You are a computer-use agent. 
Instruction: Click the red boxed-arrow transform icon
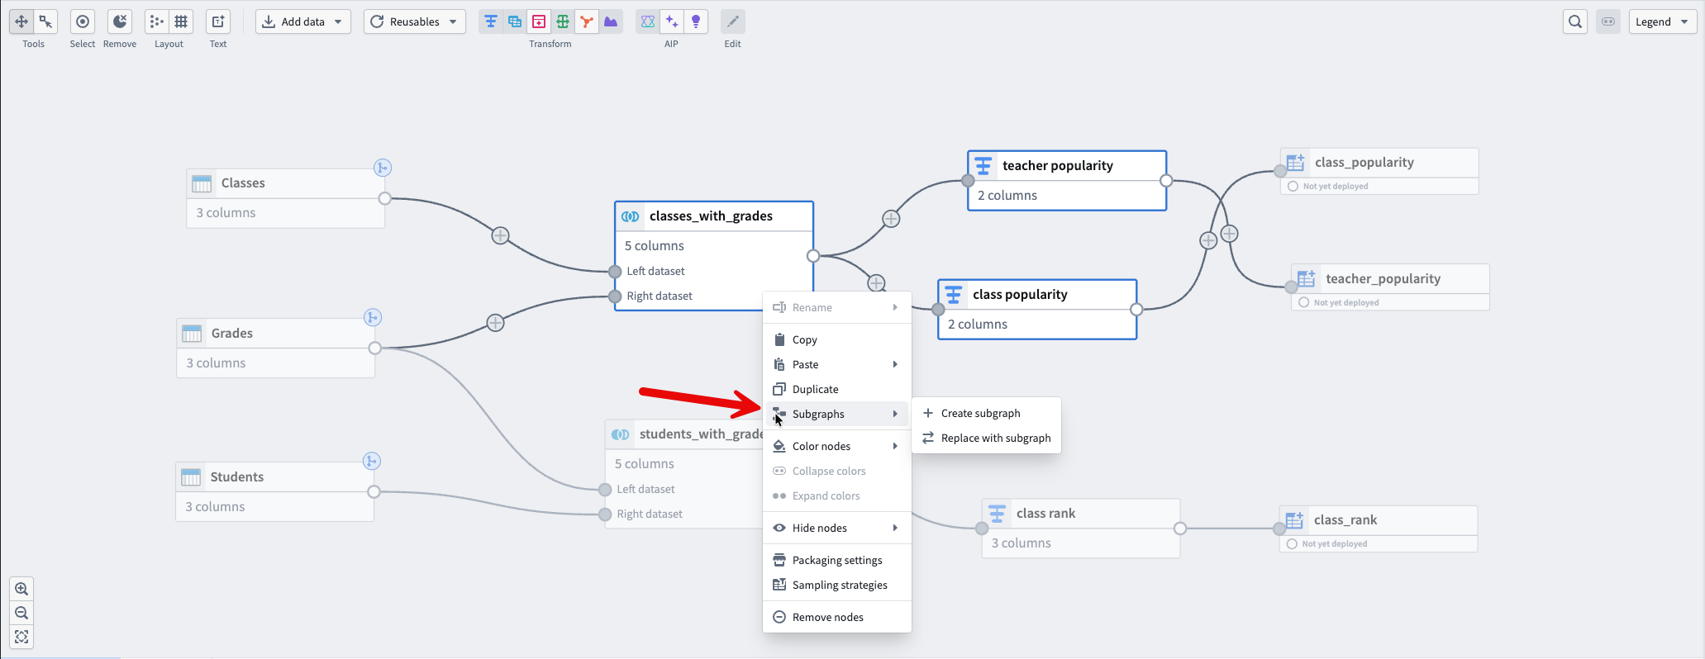539,21
